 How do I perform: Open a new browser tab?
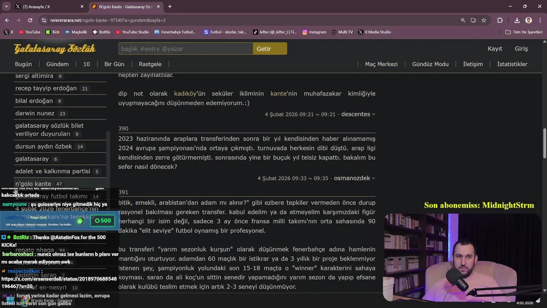[170, 6]
